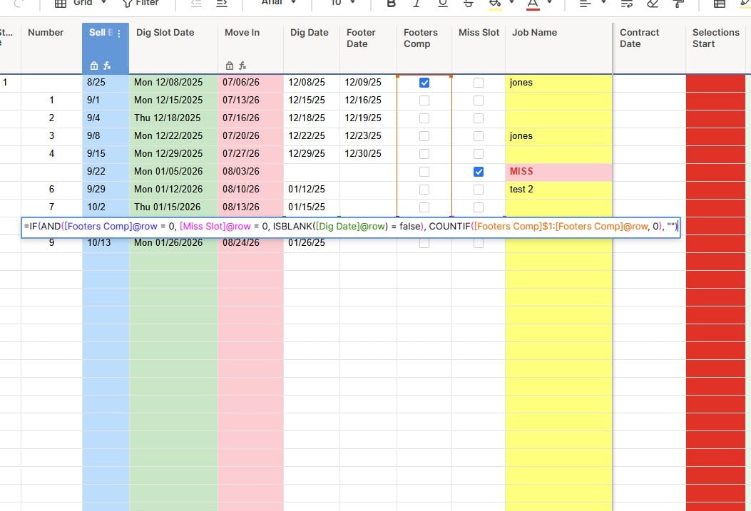This screenshot has width=751, height=511.
Task: Check Footers Comp for the 9/8 row
Action: pyautogui.click(x=424, y=136)
